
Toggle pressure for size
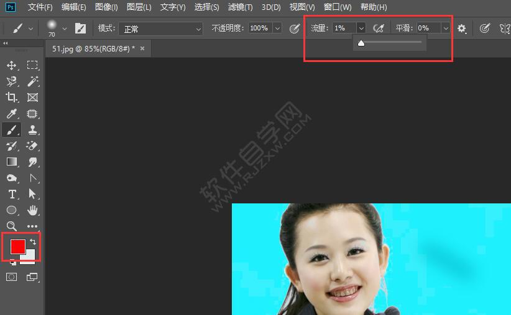485,29
